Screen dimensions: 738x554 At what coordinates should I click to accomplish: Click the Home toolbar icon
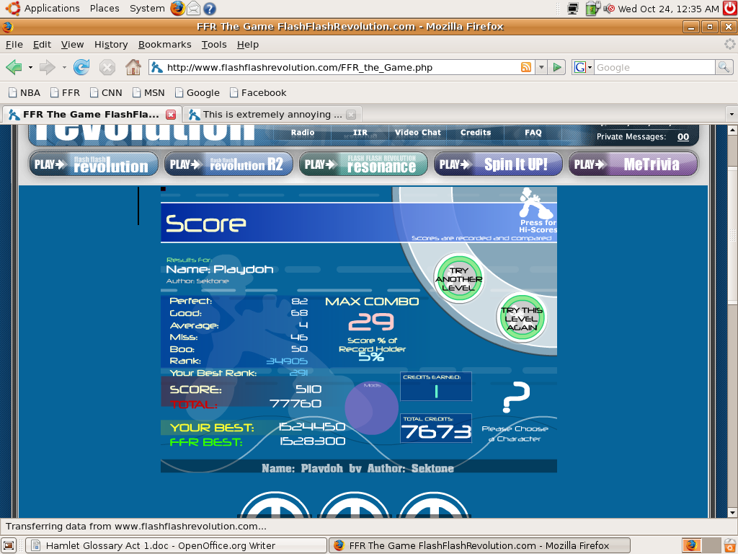(x=133, y=67)
